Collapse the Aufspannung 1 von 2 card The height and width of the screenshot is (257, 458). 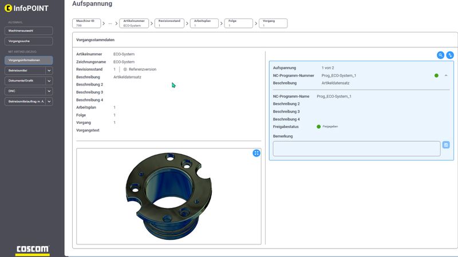pos(446,75)
